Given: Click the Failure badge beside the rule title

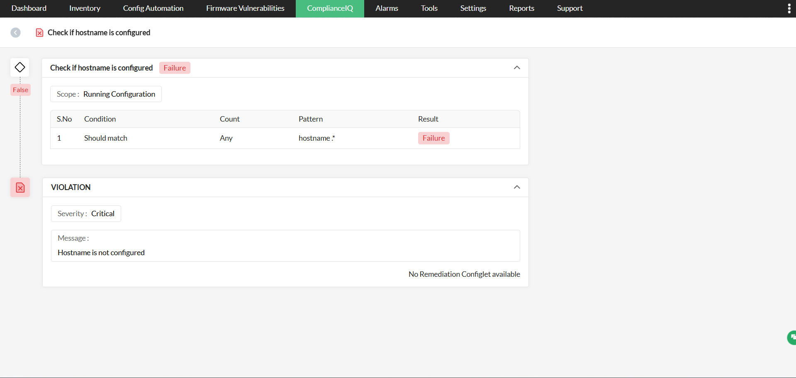Looking at the screenshot, I should (x=174, y=68).
